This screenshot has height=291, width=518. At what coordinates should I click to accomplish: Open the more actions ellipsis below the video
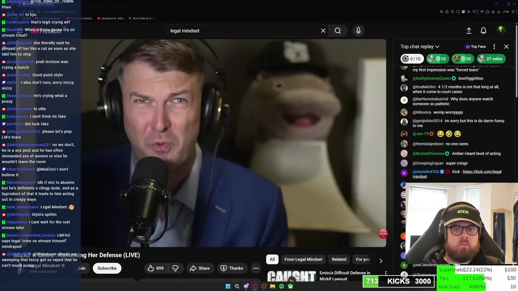point(256,268)
